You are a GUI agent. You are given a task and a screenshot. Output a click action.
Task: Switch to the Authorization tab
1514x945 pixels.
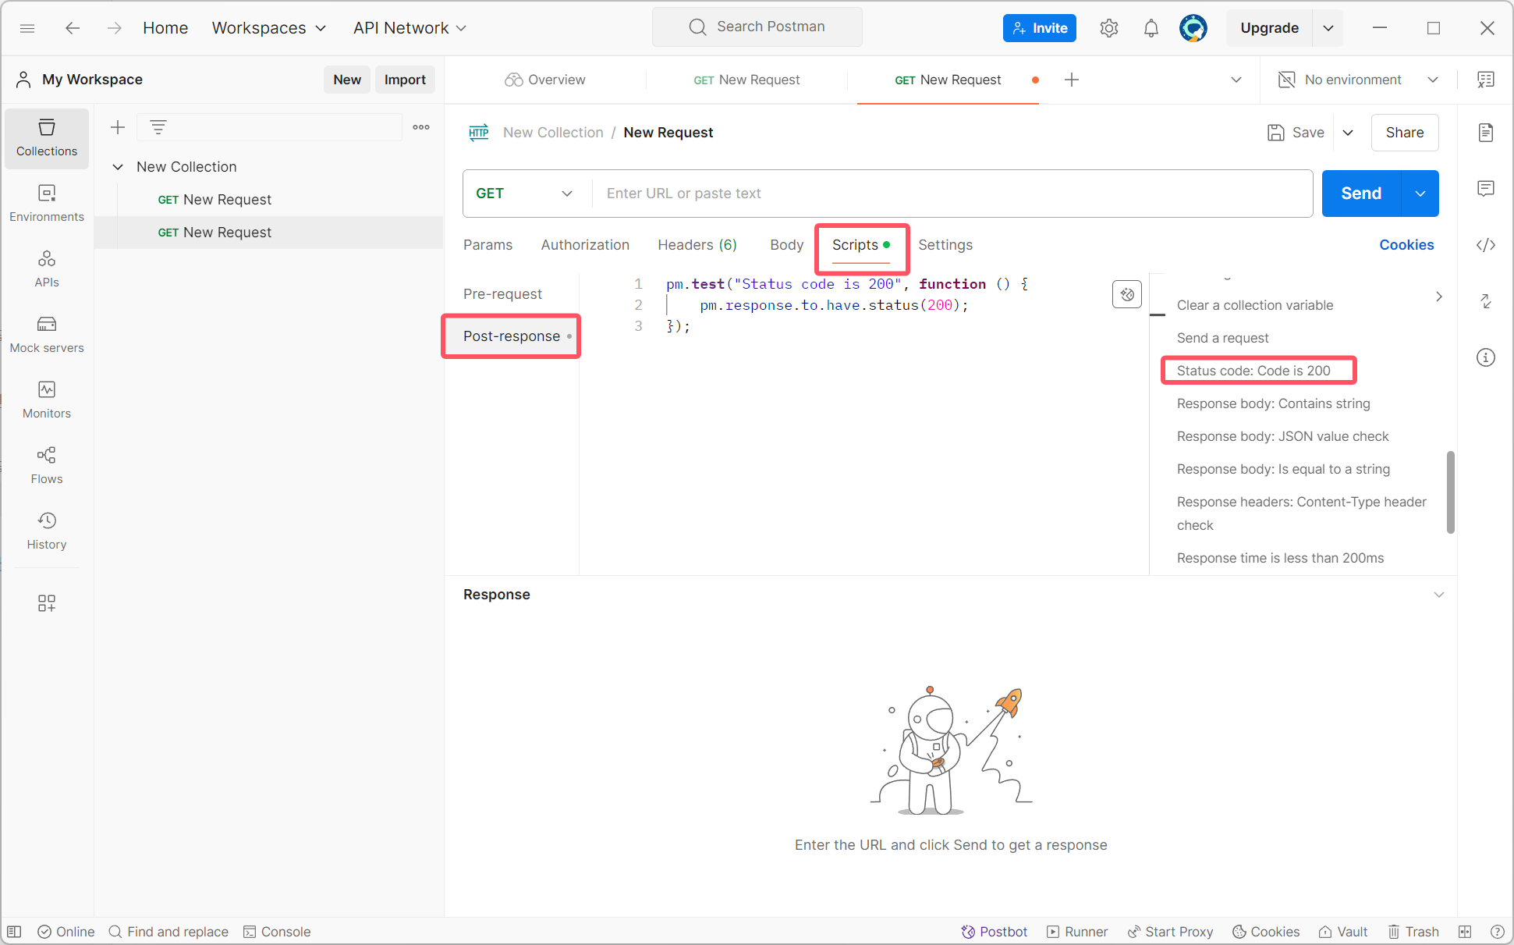[585, 245]
